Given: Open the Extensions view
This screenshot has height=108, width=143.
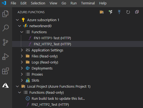Looking at the screenshot, I should (5, 71).
